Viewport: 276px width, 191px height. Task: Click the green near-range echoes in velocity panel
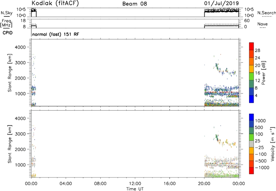coord(221,176)
